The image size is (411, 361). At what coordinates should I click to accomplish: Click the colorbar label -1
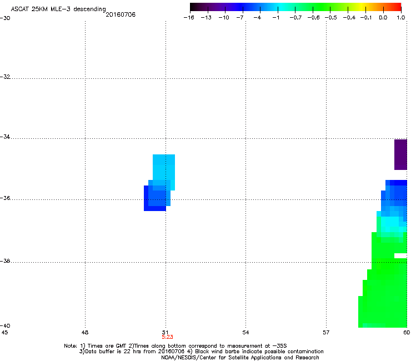275,18
